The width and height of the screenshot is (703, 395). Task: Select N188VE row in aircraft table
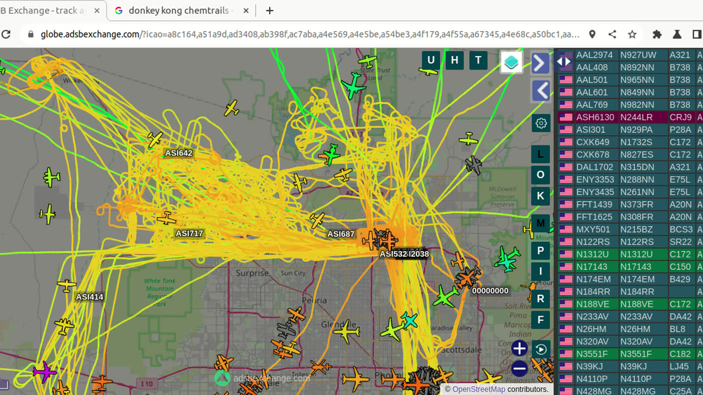click(x=631, y=304)
